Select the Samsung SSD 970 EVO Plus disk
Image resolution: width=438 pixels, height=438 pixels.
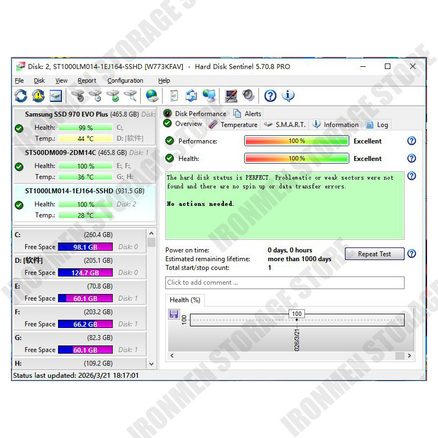[84, 127]
